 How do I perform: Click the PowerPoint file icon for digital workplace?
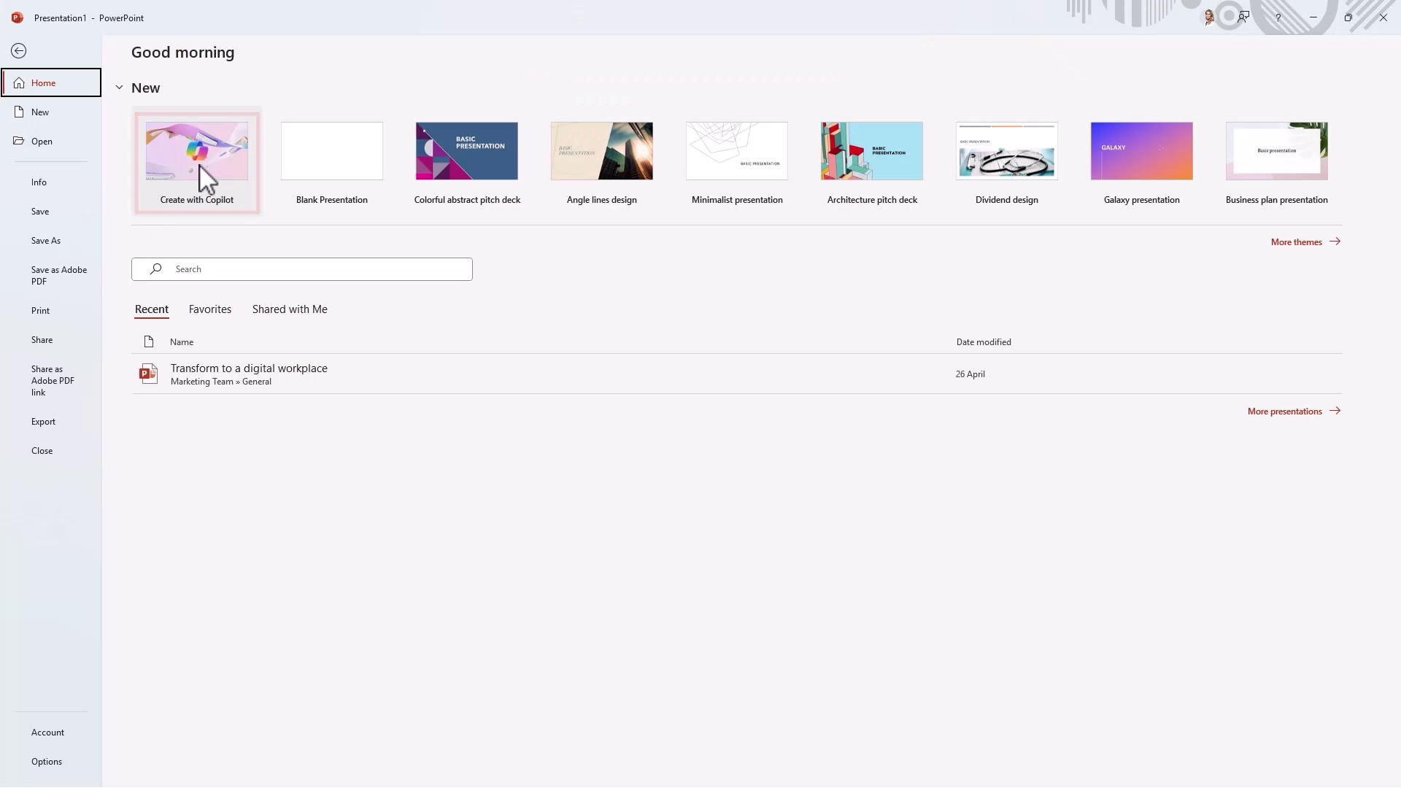(x=149, y=374)
